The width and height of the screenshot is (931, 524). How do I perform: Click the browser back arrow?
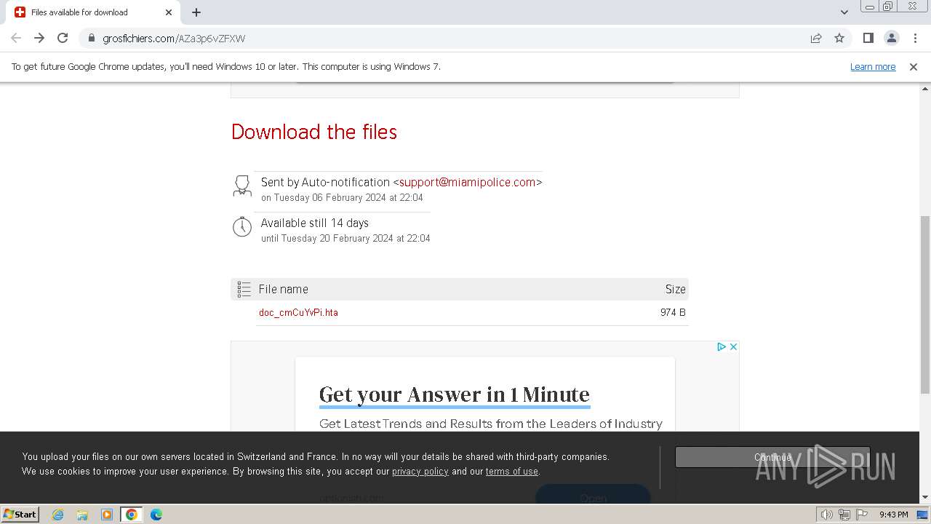tap(16, 38)
